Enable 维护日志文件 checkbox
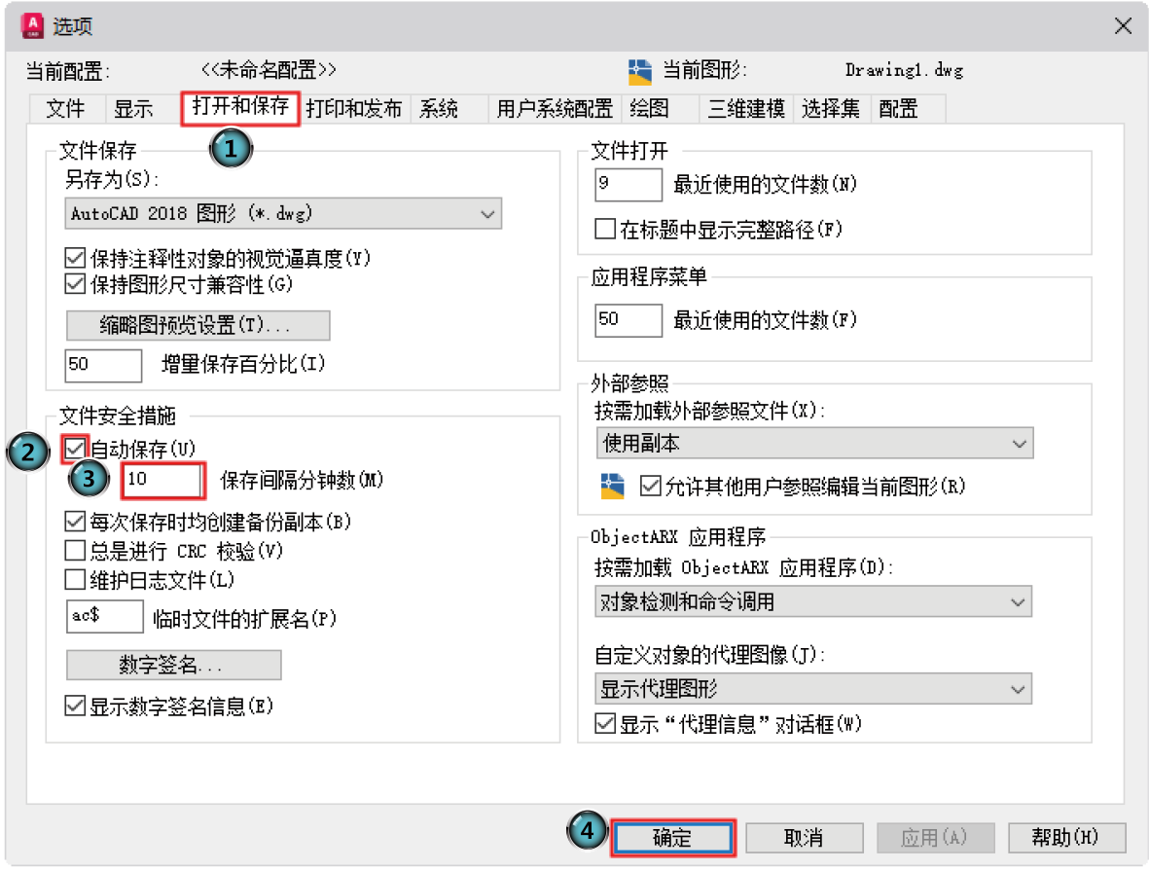Screen dimensions: 1149x870 75,580
